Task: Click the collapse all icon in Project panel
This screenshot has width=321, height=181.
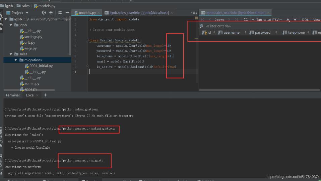Action: (51, 13)
